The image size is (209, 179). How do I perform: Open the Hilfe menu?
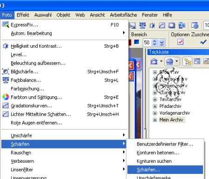[167, 15]
